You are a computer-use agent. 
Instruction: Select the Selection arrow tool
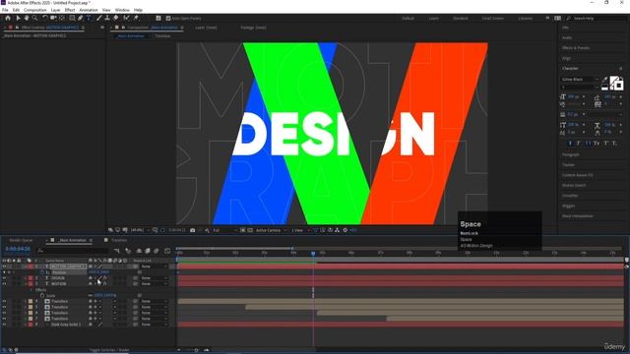(x=18, y=18)
